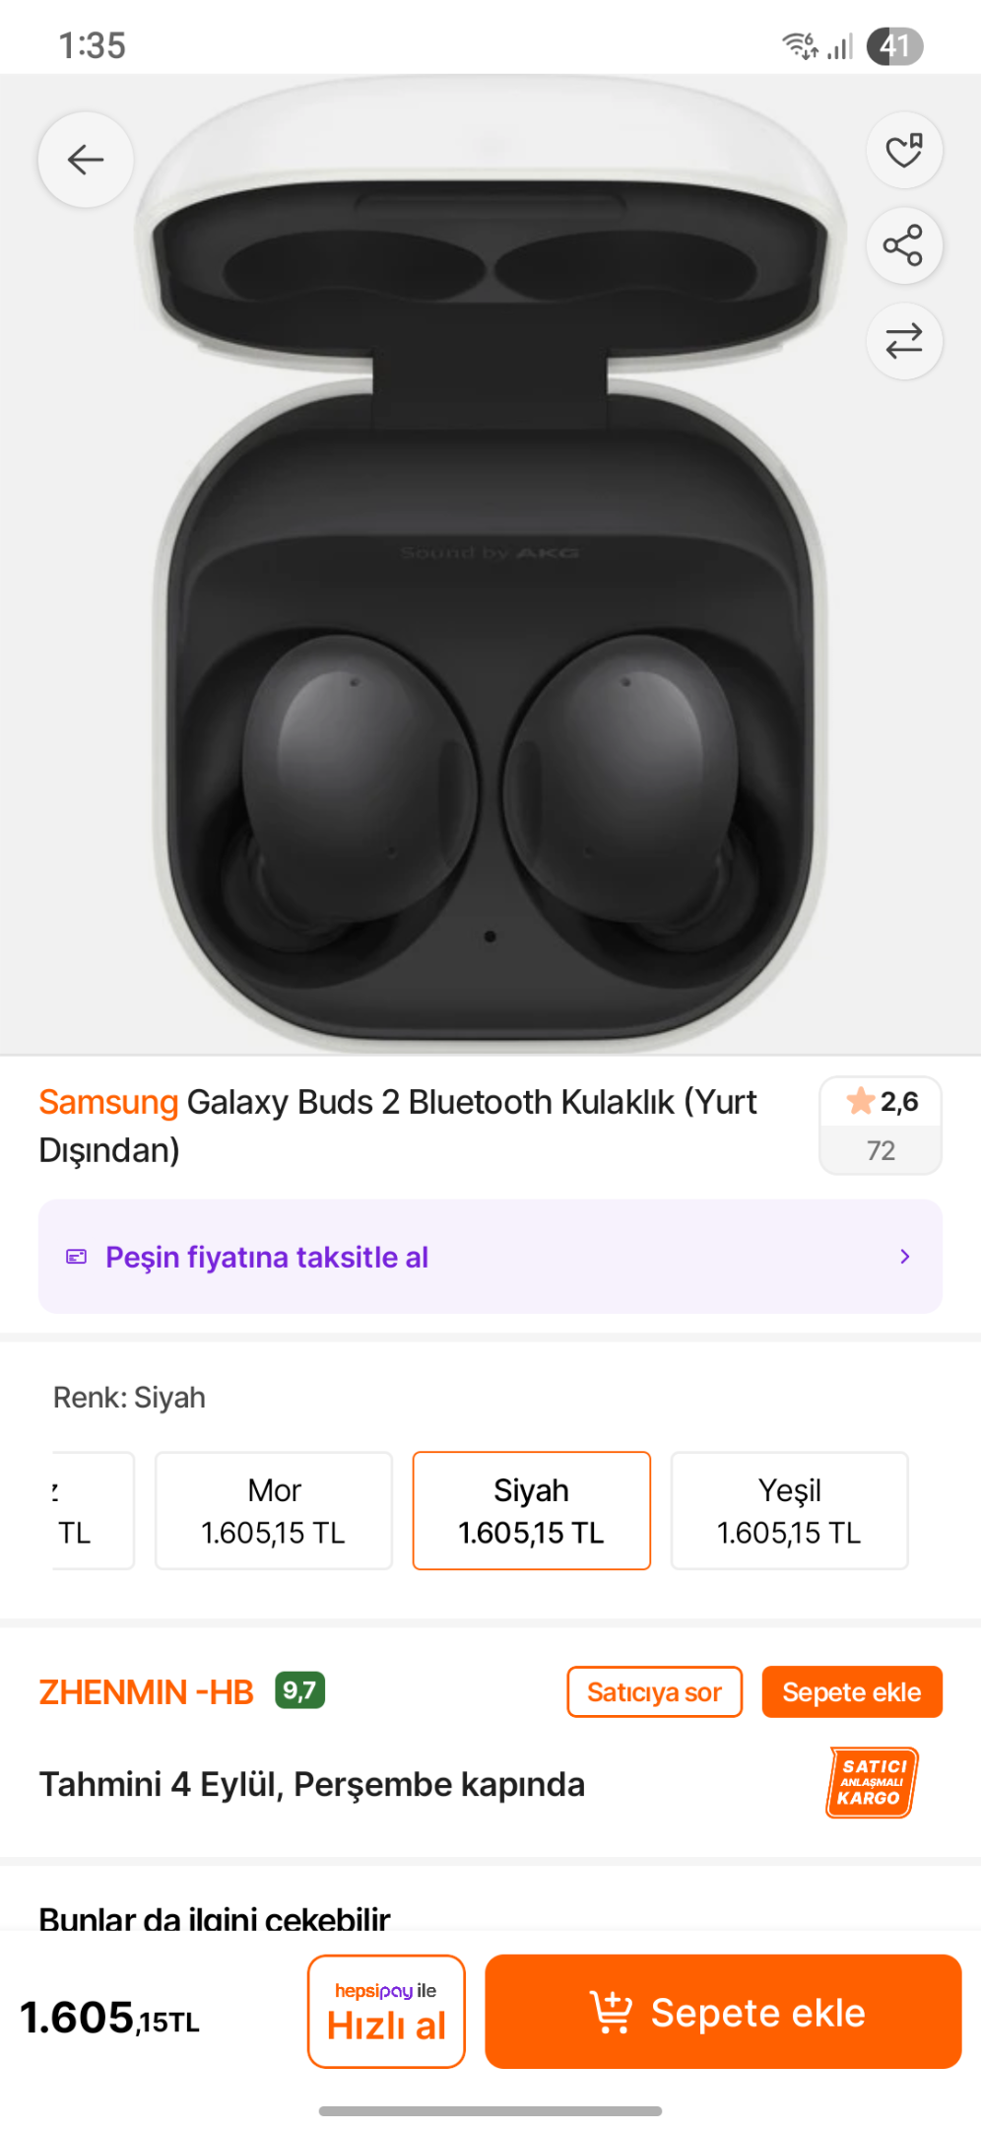This screenshot has height=2129, width=981.
Task: Select the Siyah color option
Action: [532, 1510]
